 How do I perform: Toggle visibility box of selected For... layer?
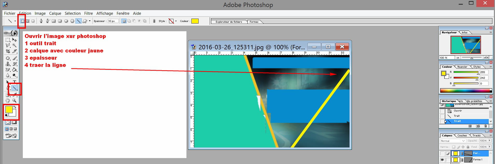(442, 153)
